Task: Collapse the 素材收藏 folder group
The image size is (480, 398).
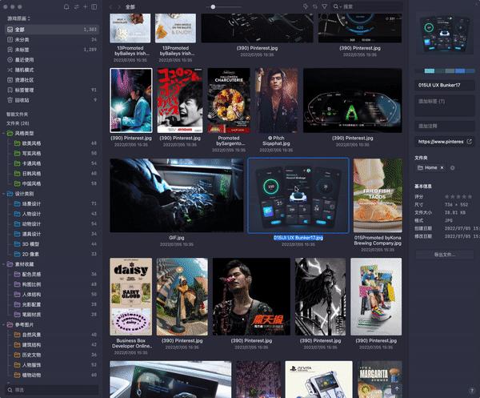Action: pyautogui.click(x=4, y=264)
